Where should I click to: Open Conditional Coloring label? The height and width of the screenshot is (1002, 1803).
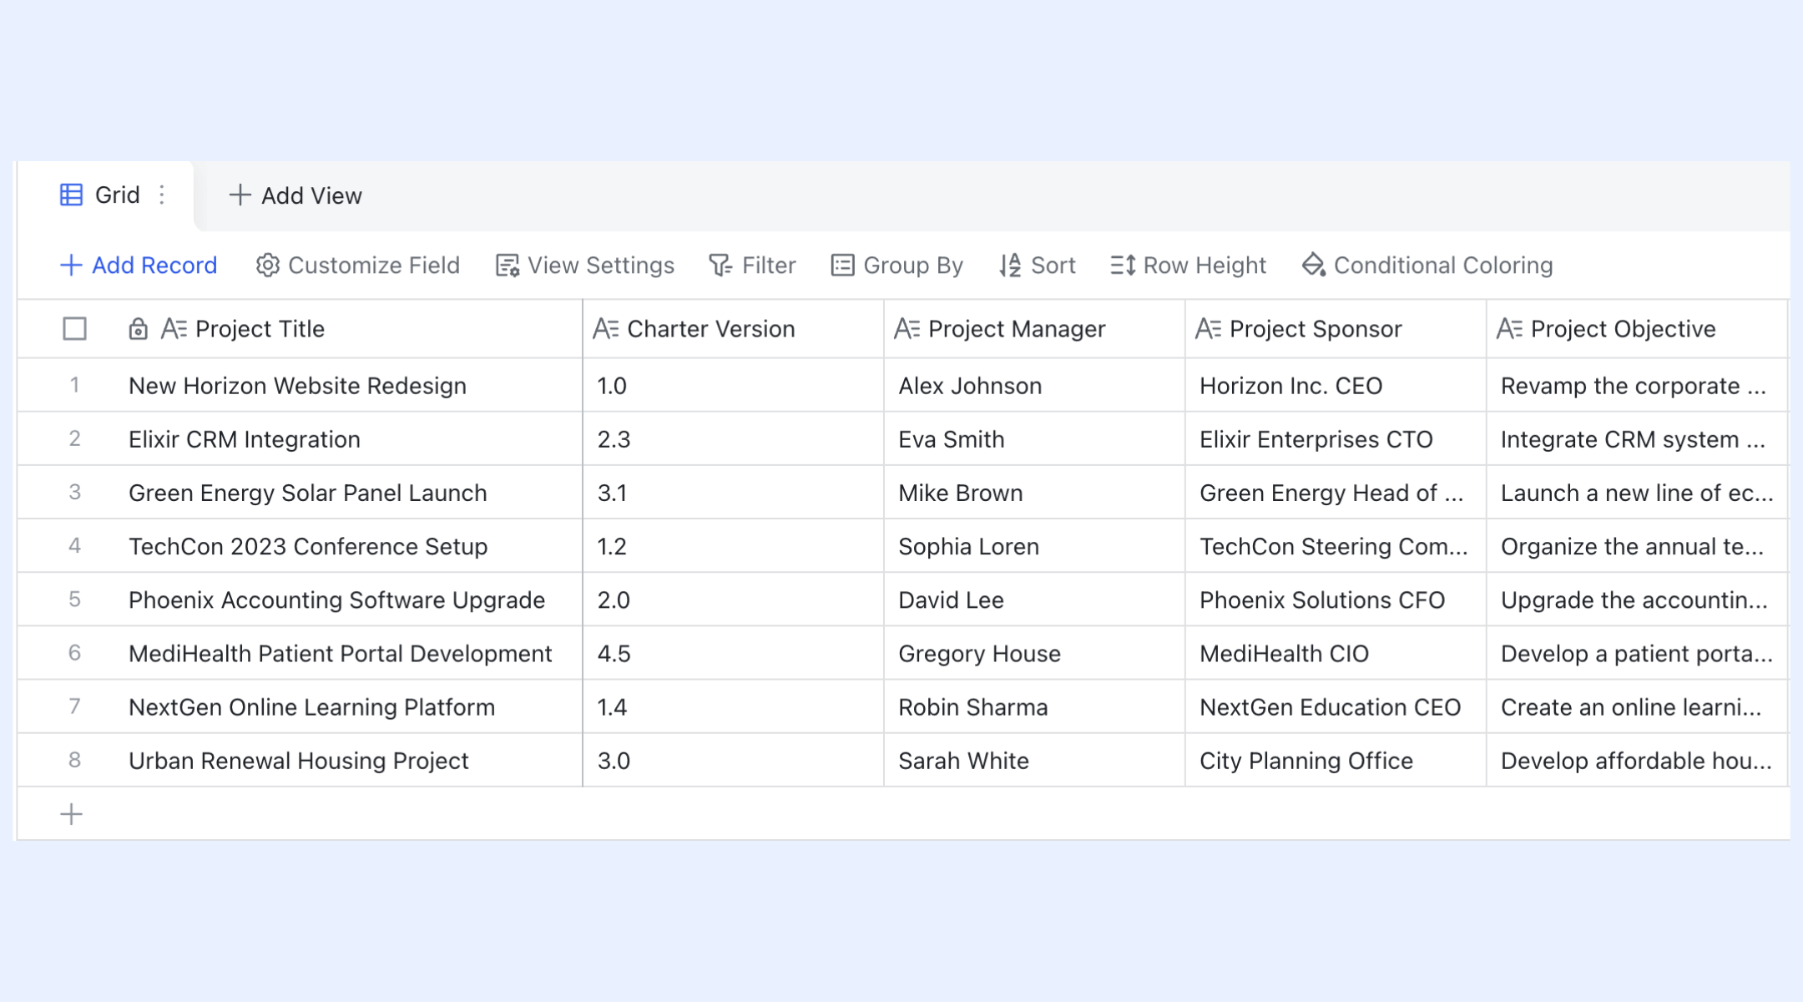click(x=1443, y=266)
